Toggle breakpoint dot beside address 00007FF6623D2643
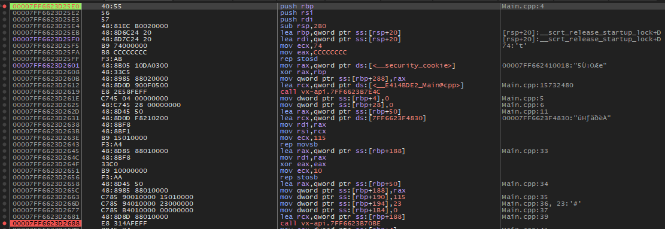Viewport: 665px width, 229px height. point(4,144)
